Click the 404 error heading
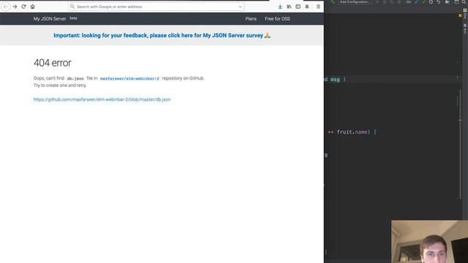This screenshot has height=263, width=468. click(53, 63)
